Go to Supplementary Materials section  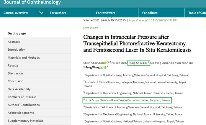coord(25,121)
